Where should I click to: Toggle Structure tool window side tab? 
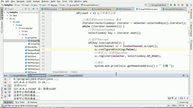(2, 27)
